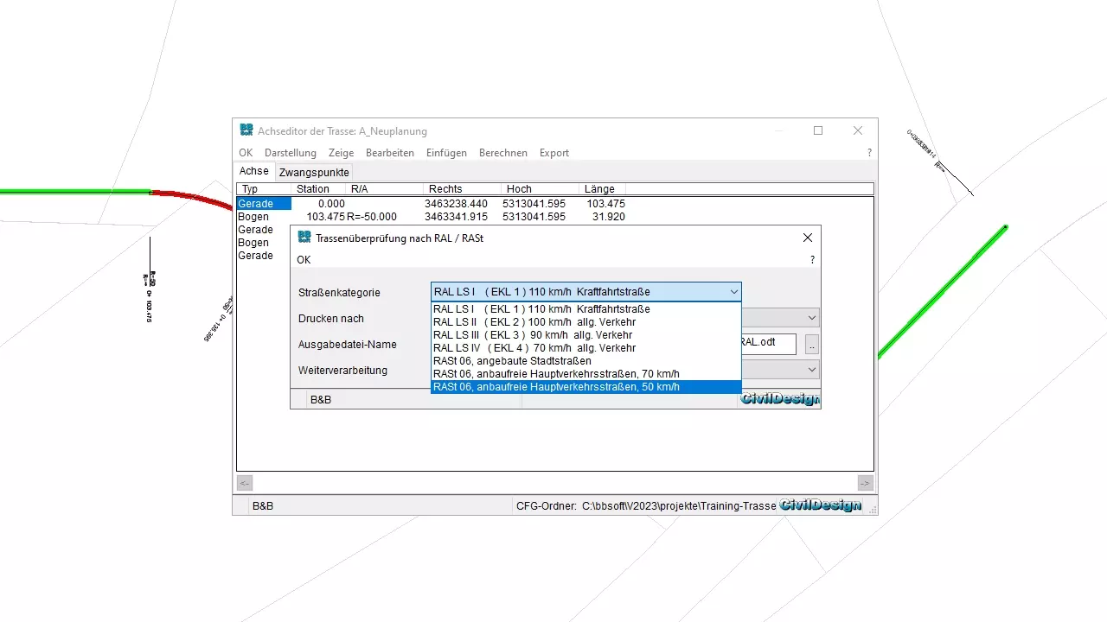Click the Länge value 103.475
The height and width of the screenshot is (622, 1107).
pyautogui.click(x=605, y=204)
